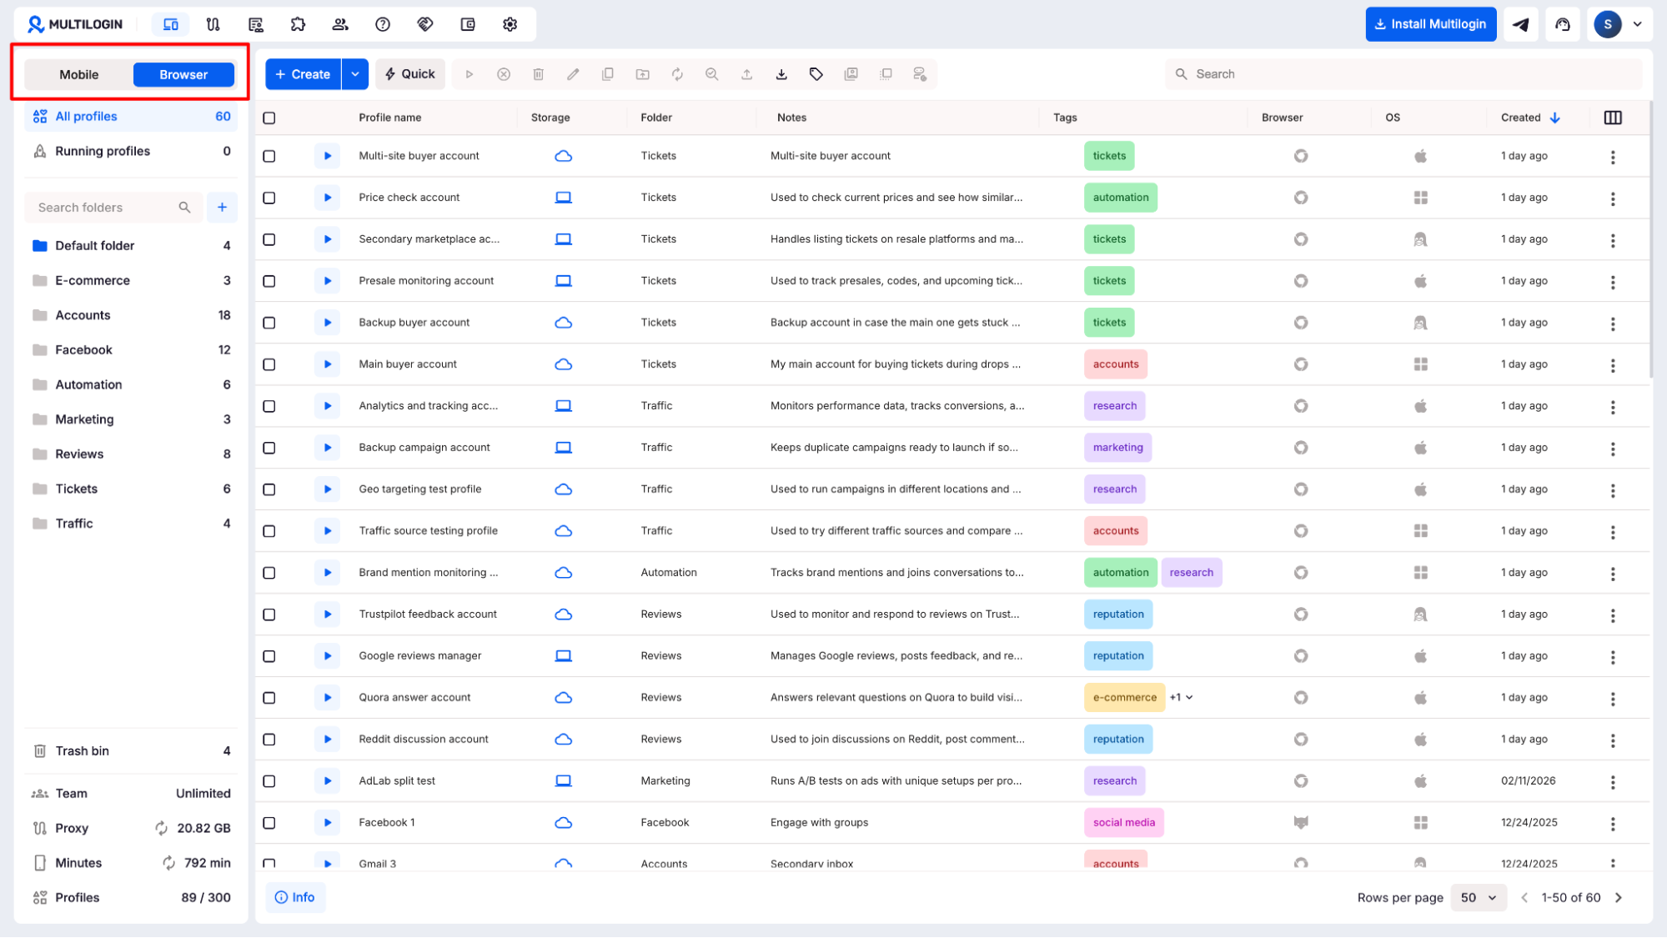Open the support headset icon
Image resolution: width=1667 pixels, height=938 pixels.
pyautogui.click(x=1563, y=24)
